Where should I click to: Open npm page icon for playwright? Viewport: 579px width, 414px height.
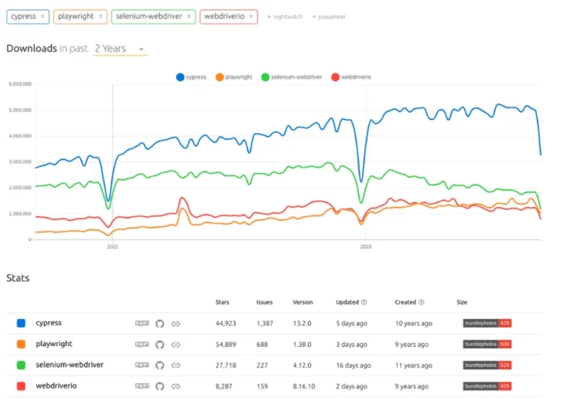tap(142, 344)
